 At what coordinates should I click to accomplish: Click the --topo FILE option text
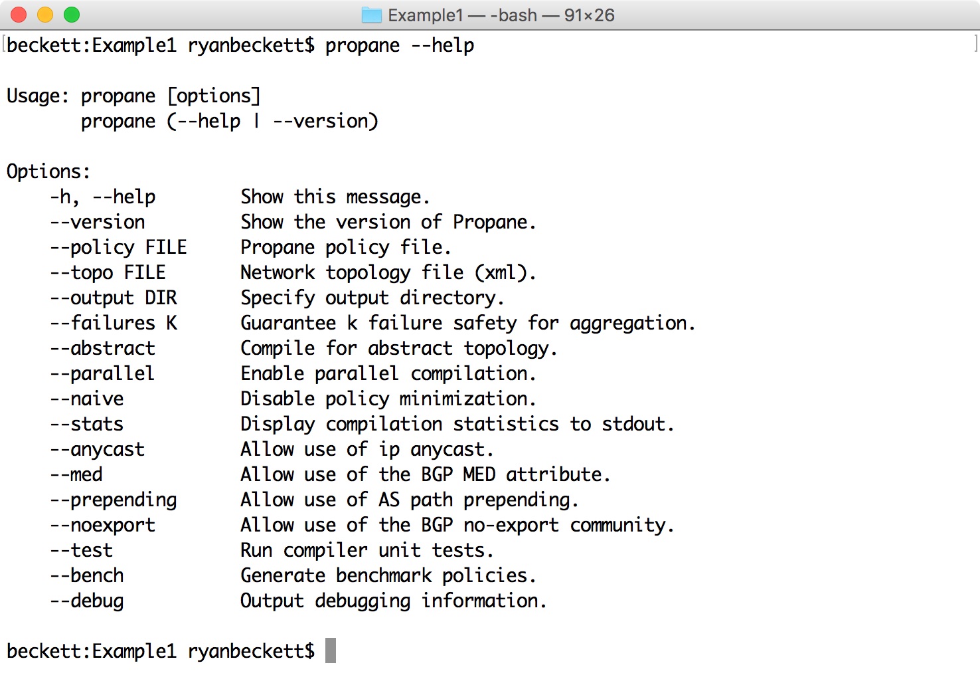click(x=108, y=272)
